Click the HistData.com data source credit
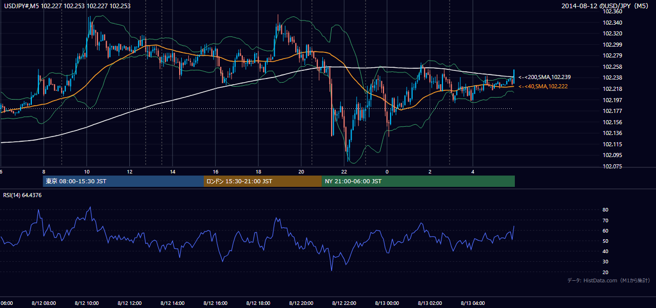 609,280
